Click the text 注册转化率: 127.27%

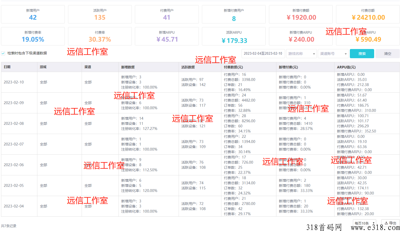[139, 129]
